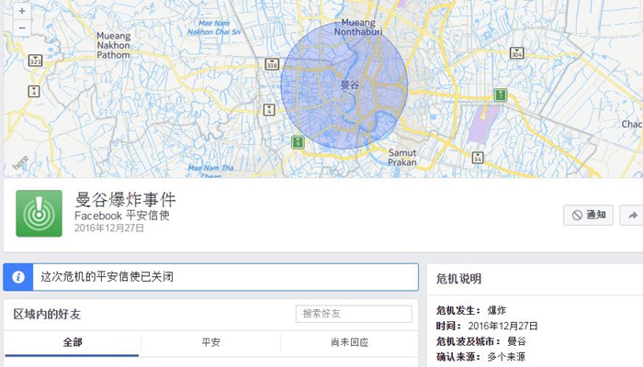This screenshot has height=367, width=643.
Task: Click route 323 marker on map
Action: pos(35,61)
